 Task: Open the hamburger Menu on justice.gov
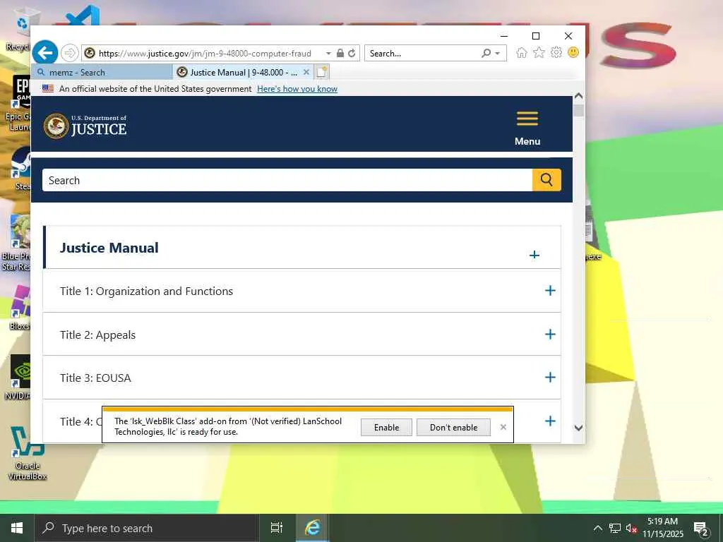pyautogui.click(x=527, y=128)
